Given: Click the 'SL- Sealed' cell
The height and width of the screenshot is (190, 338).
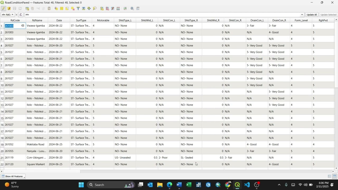Looking at the screenshot, I should click(x=191, y=158).
